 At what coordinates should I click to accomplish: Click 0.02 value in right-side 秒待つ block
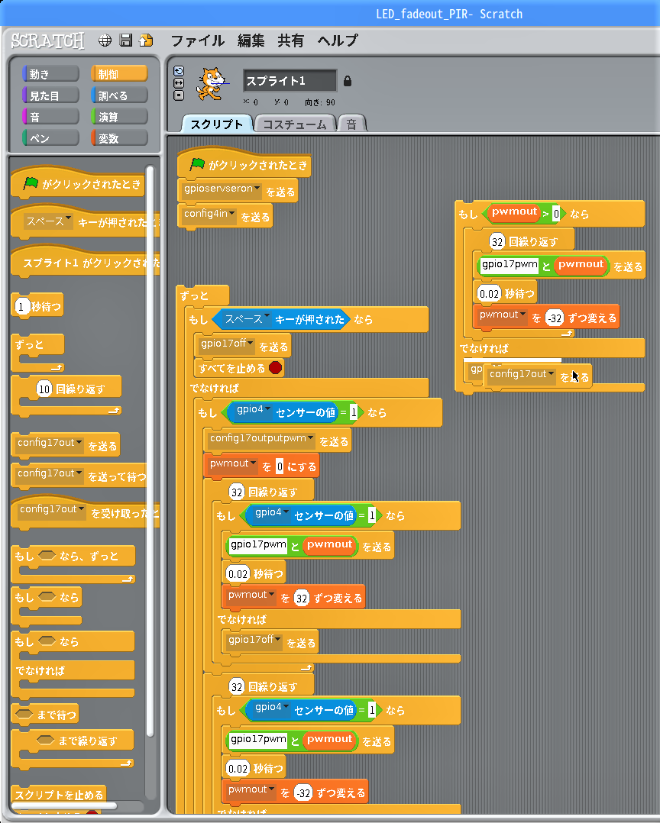click(489, 293)
